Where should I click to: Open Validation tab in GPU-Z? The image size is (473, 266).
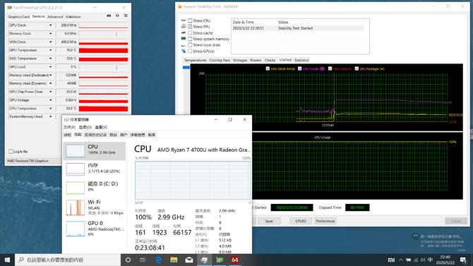click(73, 17)
